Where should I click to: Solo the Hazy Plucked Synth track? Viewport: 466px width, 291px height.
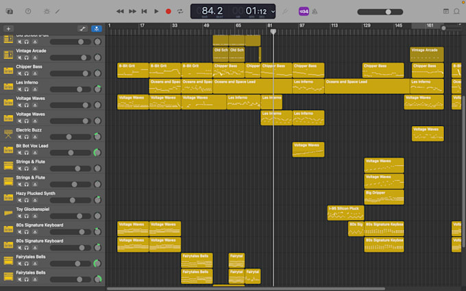(x=27, y=200)
